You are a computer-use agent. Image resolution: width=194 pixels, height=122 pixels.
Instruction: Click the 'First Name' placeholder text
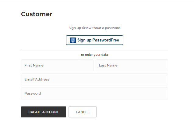coord(34,65)
